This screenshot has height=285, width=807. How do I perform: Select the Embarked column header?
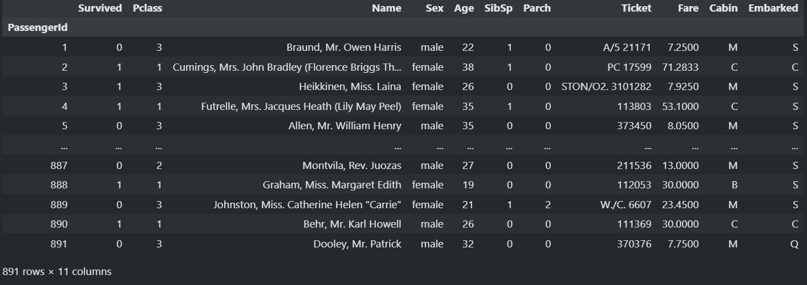(x=773, y=8)
